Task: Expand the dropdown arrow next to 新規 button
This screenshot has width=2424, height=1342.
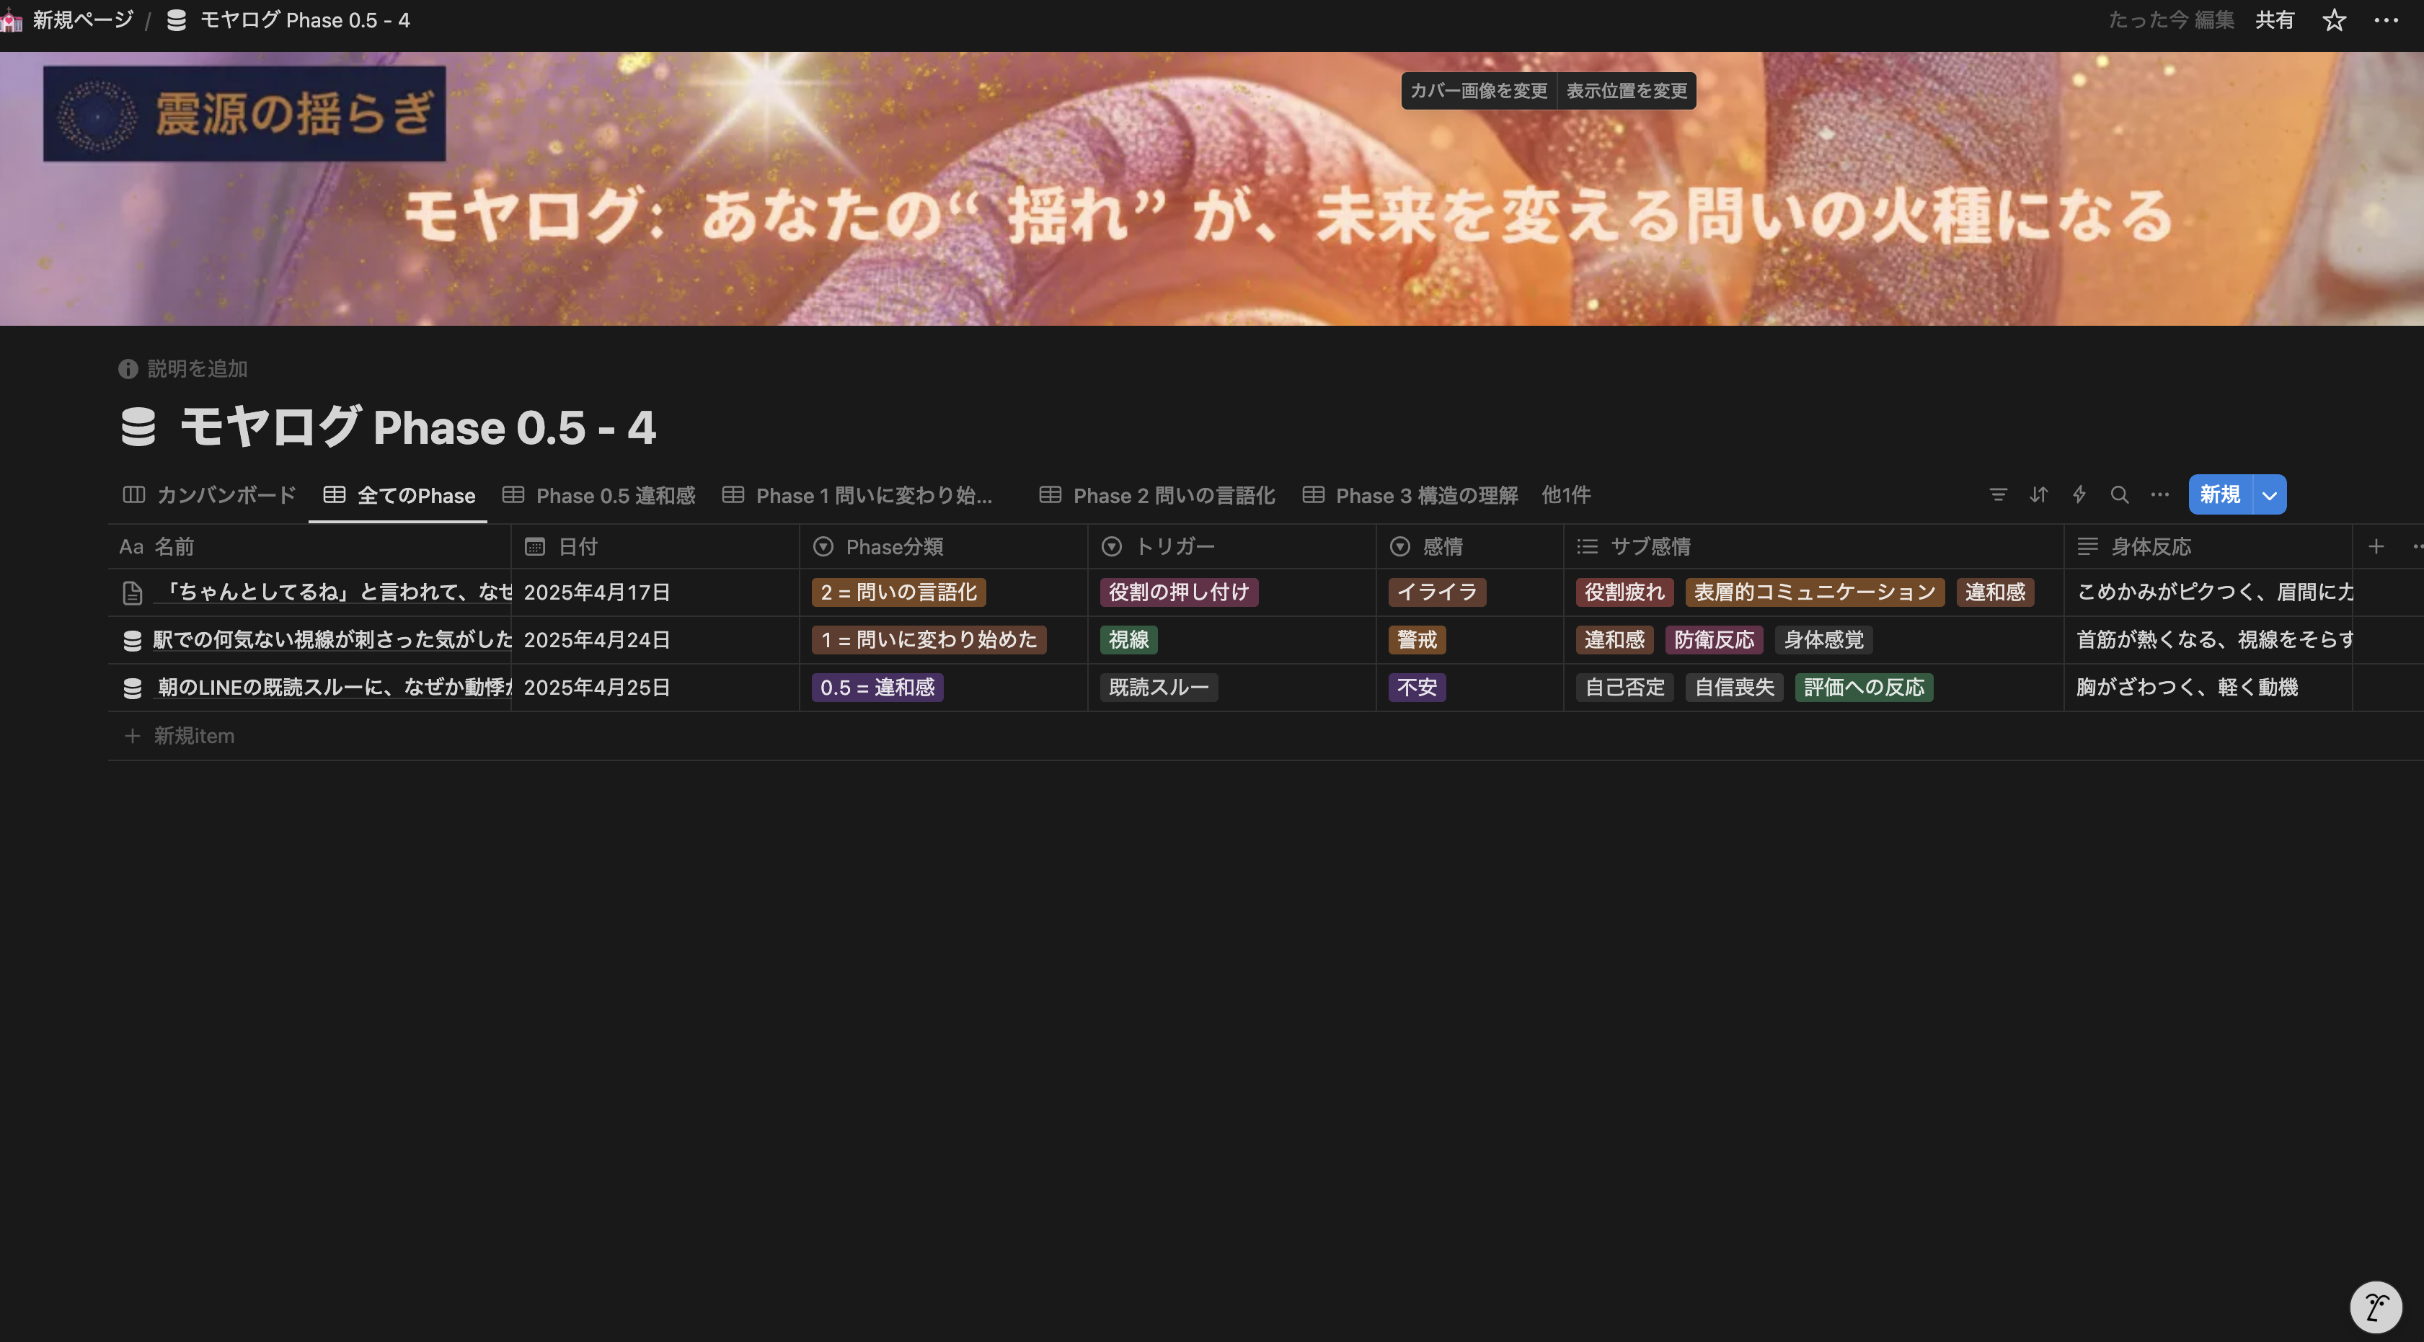Action: 2270,494
